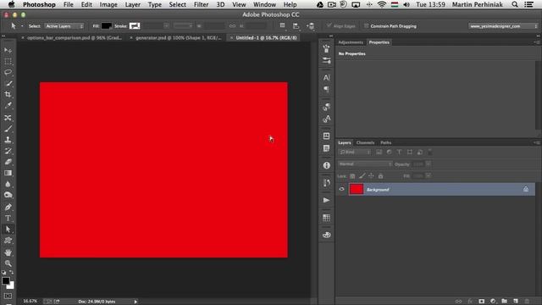Toggle adjustment layer filter in Layers panel
This screenshot has height=305, width=542.
(390, 152)
